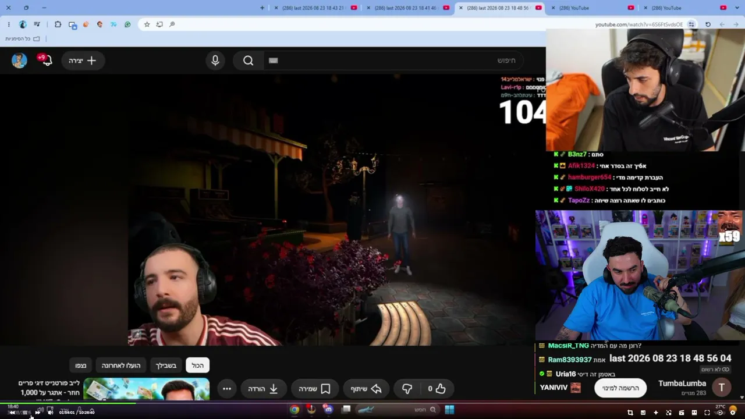This screenshot has width=745, height=419.
Task: Open the TumbaLumba channel name link
Action: tap(682, 384)
